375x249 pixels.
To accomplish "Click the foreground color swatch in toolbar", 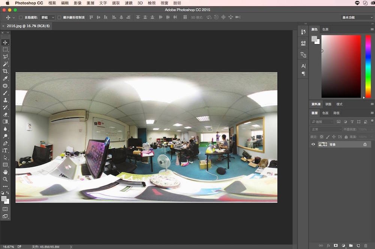I will click(x=4, y=198).
